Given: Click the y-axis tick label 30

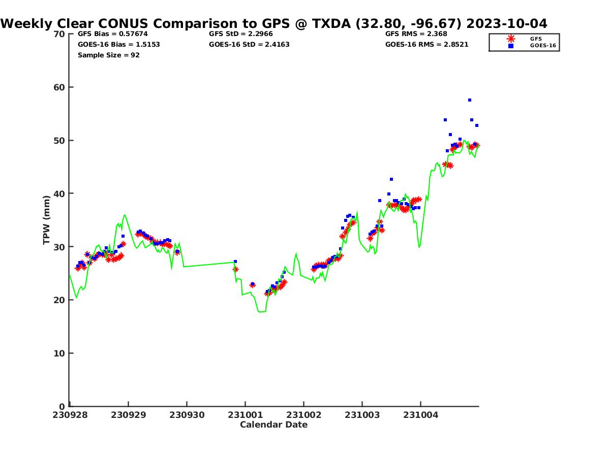Looking at the screenshot, I should click(59, 247).
